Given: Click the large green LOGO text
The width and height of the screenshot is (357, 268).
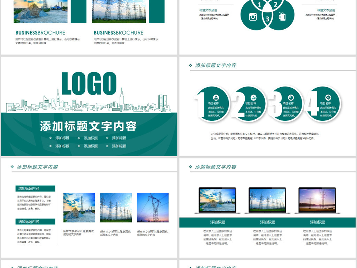Looking at the screenshot, I should point(89,84).
